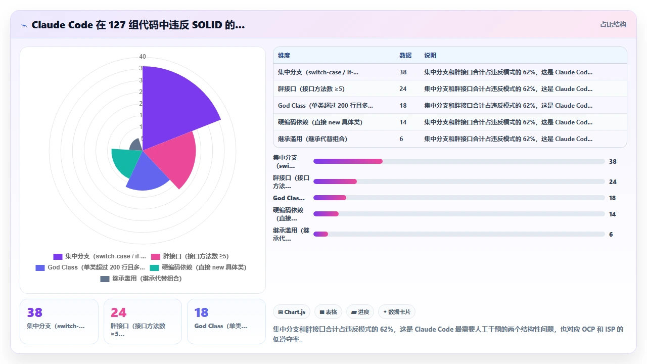Select the God Class table row name
This screenshot has height=364, width=647.
(326, 106)
